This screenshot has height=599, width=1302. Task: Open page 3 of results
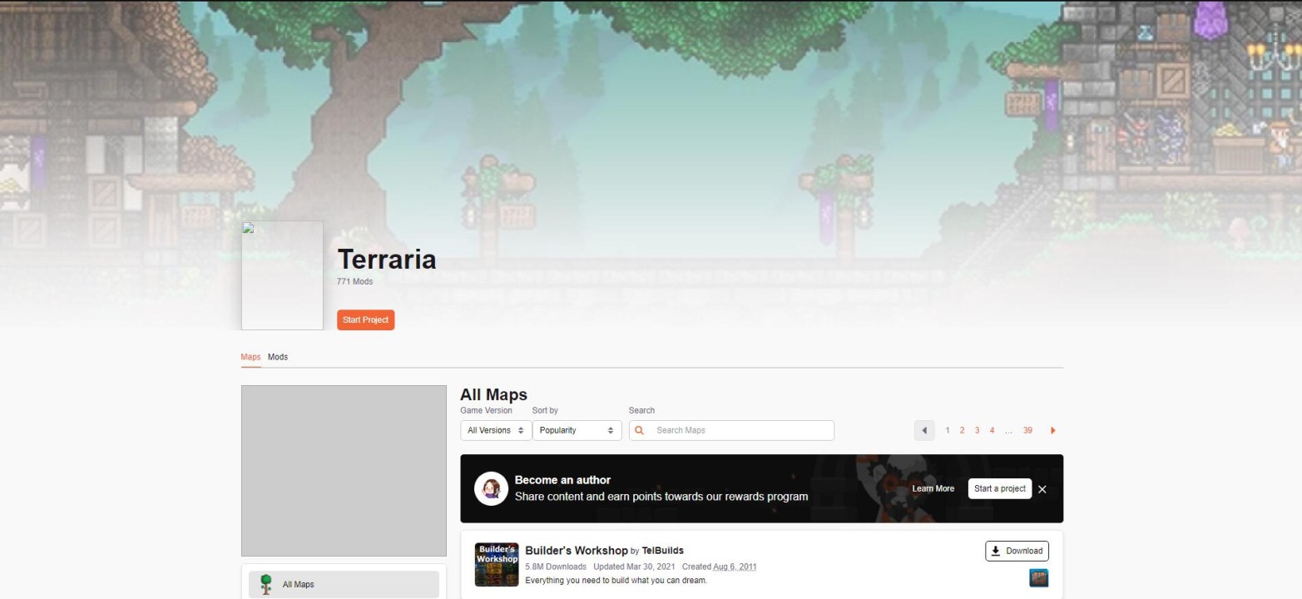978,430
